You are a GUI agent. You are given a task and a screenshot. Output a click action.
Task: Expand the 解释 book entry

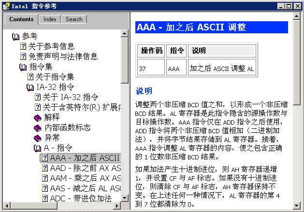(52, 118)
